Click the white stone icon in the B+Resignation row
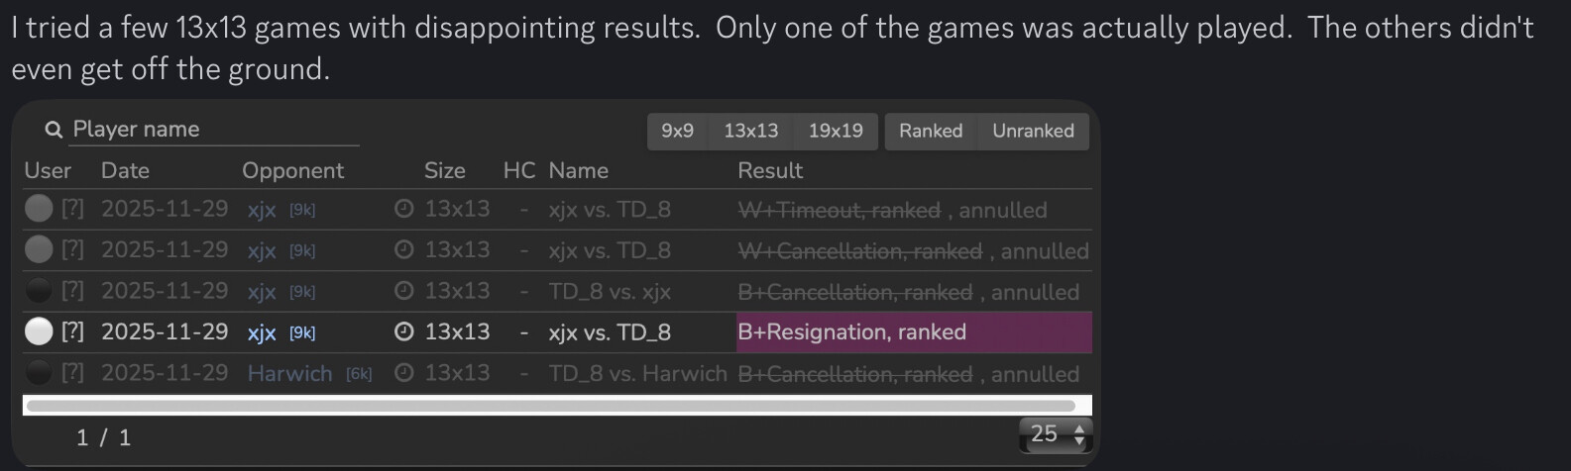Viewport: 1571px width, 471px height. (39, 331)
